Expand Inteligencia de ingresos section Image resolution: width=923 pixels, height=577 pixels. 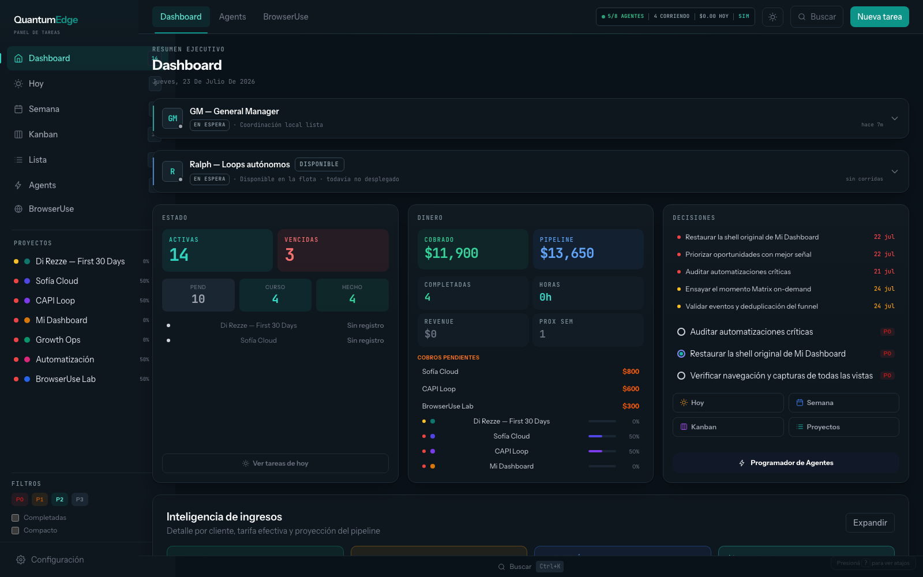pyautogui.click(x=870, y=523)
